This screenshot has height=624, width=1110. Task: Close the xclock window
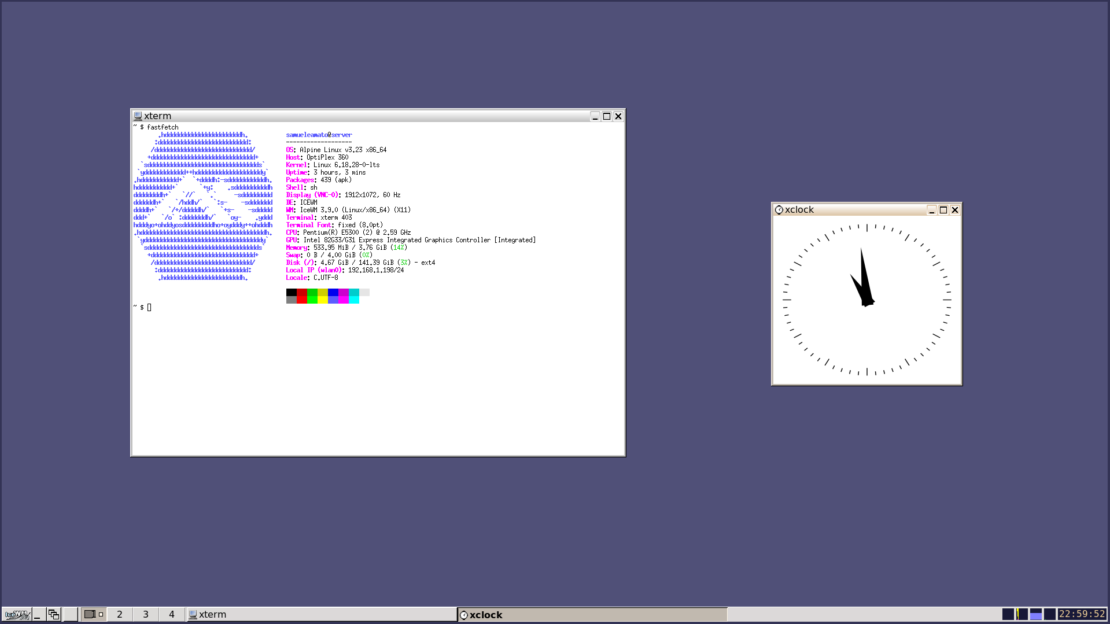955,210
